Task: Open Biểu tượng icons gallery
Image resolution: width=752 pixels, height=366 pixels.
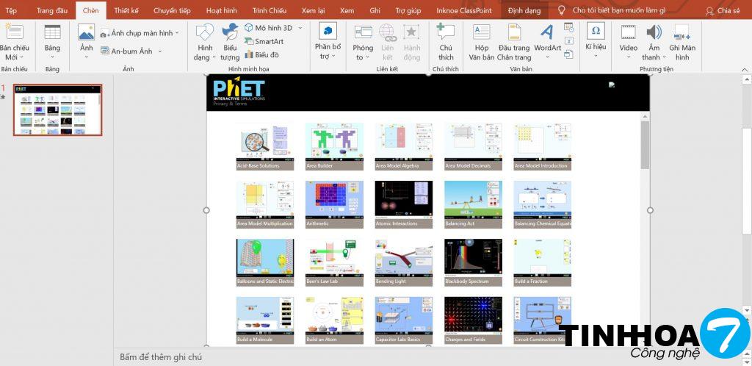Action: [x=230, y=41]
